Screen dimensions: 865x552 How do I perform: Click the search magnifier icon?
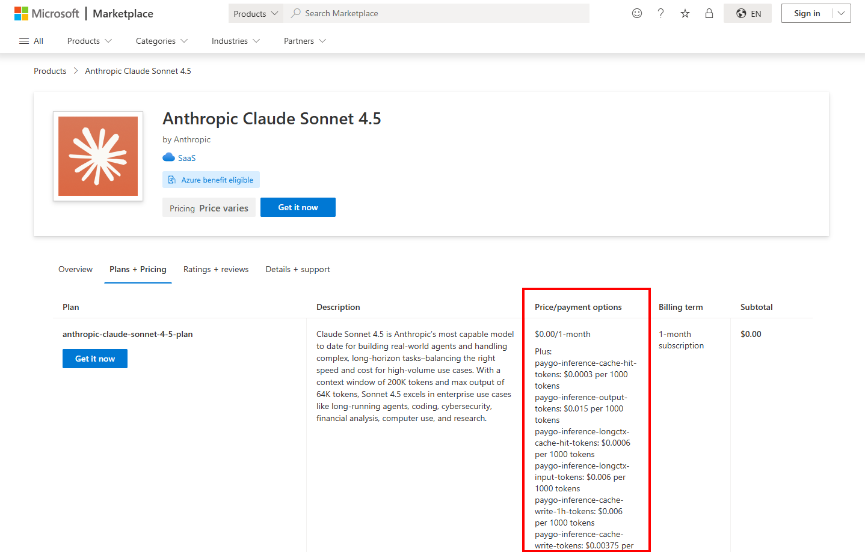pyautogui.click(x=296, y=13)
